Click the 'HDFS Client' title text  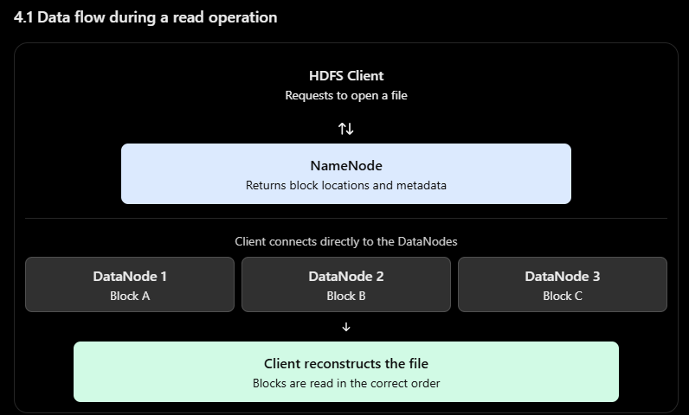click(346, 75)
